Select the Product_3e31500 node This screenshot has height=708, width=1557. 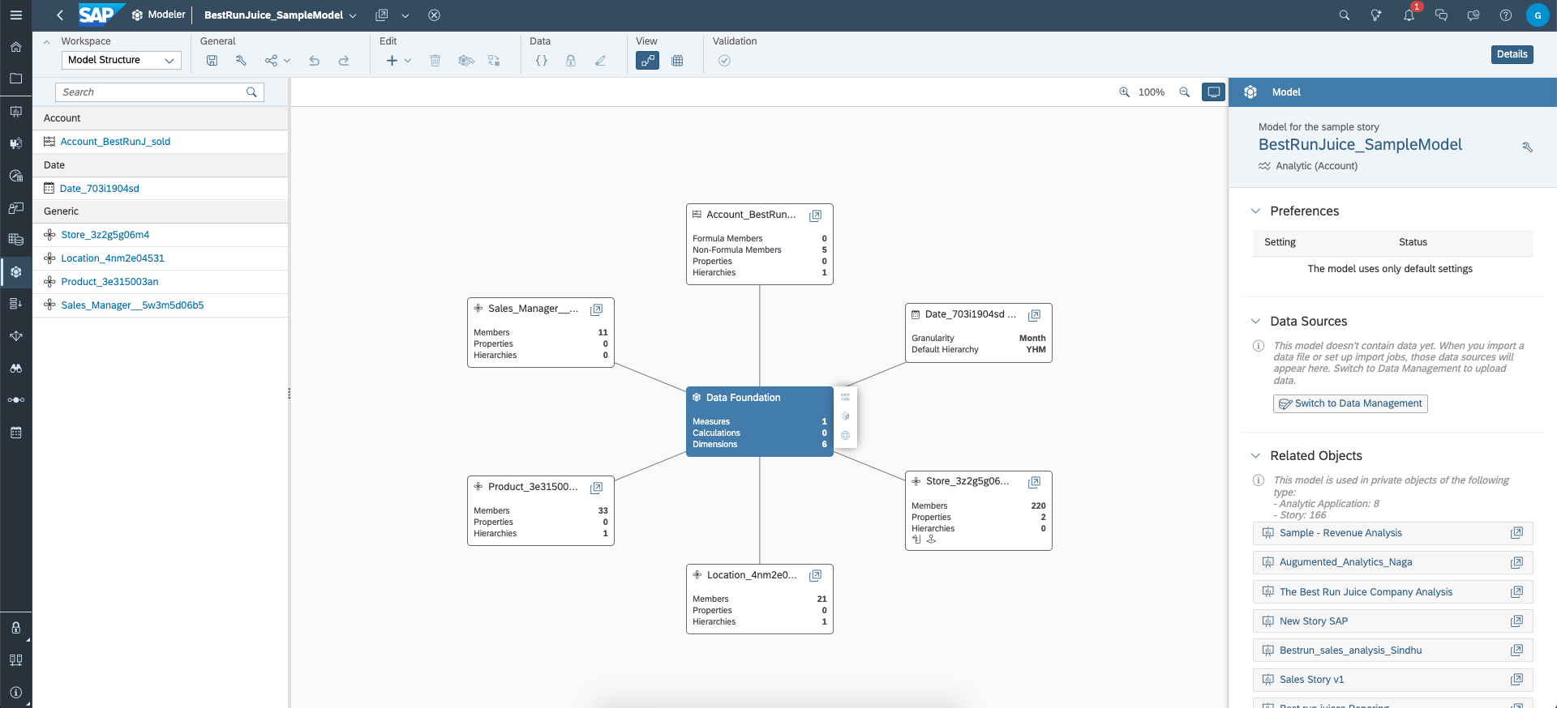point(541,510)
